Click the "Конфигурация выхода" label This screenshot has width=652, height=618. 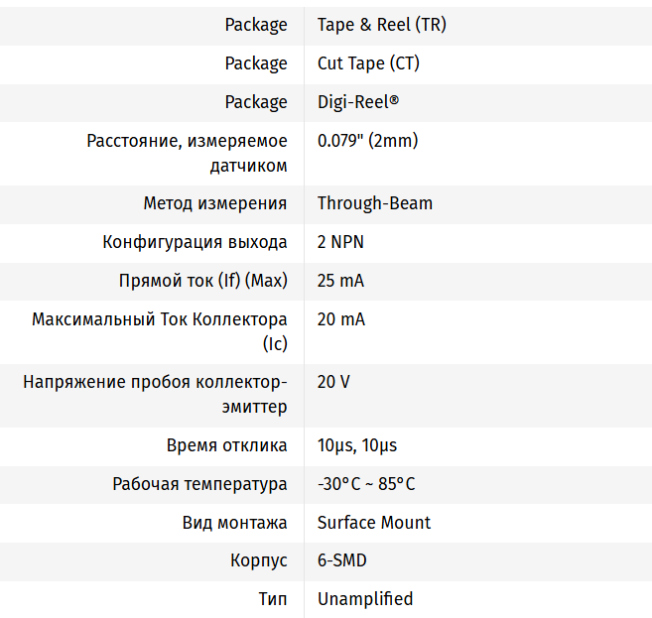pos(195,242)
